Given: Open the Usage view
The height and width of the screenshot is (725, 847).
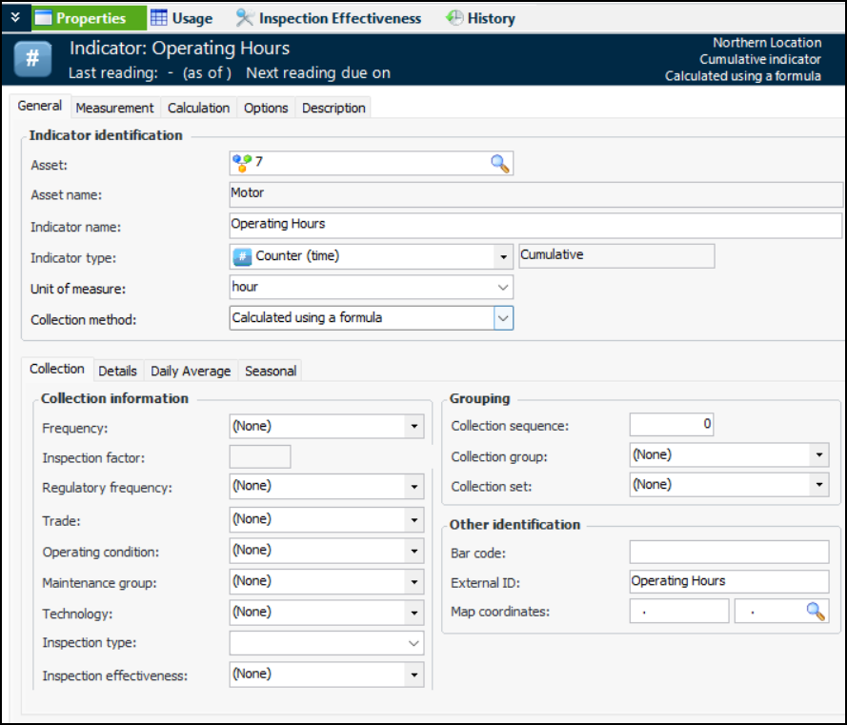Looking at the screenshot, I should point(181,18).
